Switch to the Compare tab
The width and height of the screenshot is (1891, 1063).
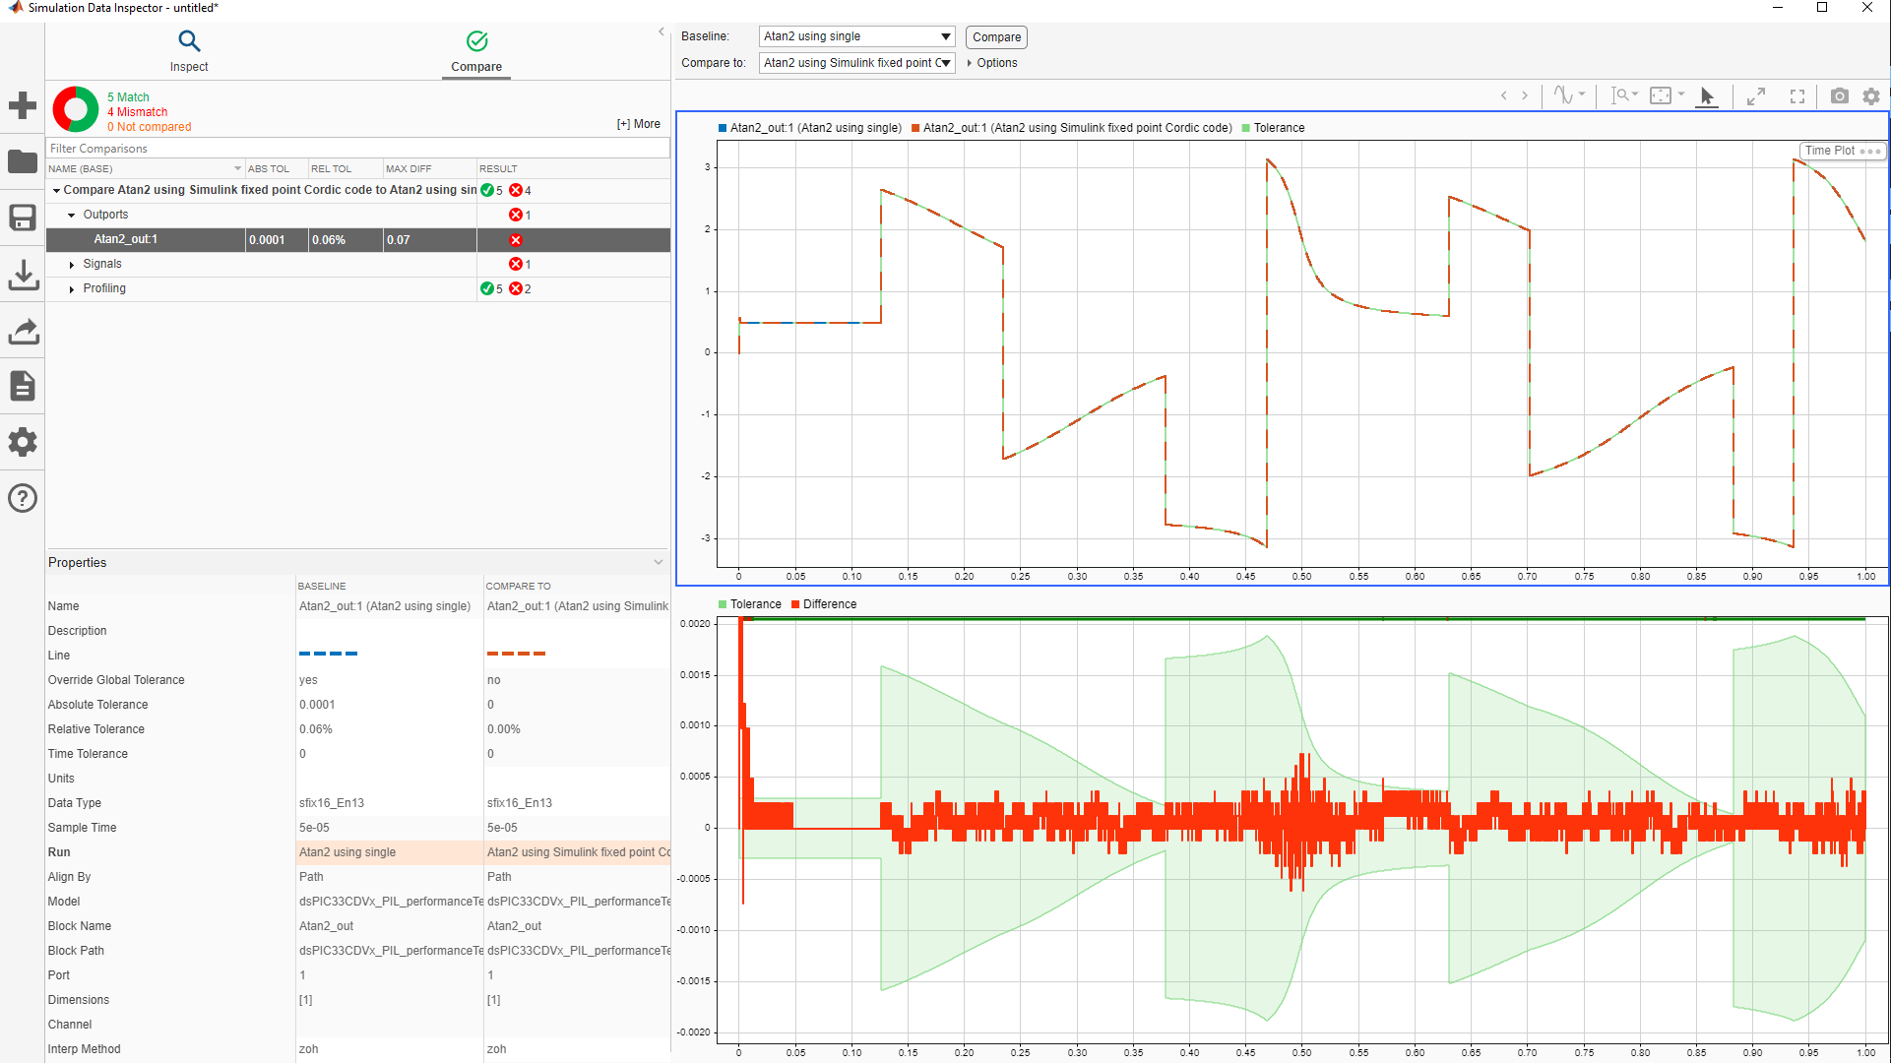(x=476, y=51)
